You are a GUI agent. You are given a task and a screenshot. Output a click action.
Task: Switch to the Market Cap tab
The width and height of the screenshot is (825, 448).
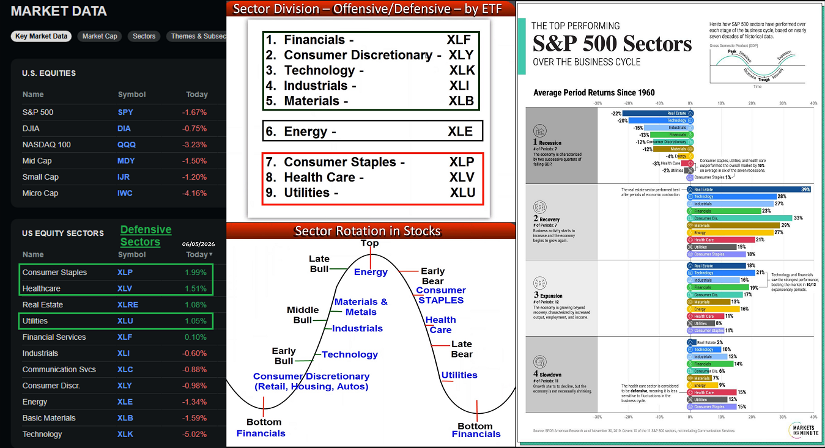(100, 36)
